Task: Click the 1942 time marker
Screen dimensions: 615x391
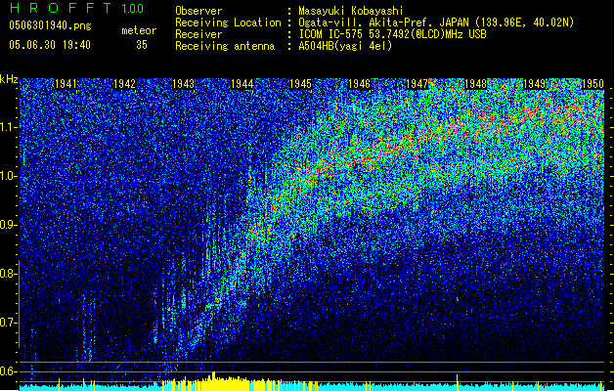Action: 124,84
